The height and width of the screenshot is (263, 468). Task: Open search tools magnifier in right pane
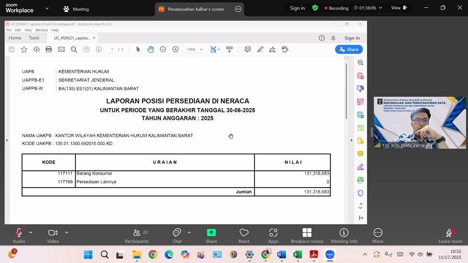[x=360, y=63]
